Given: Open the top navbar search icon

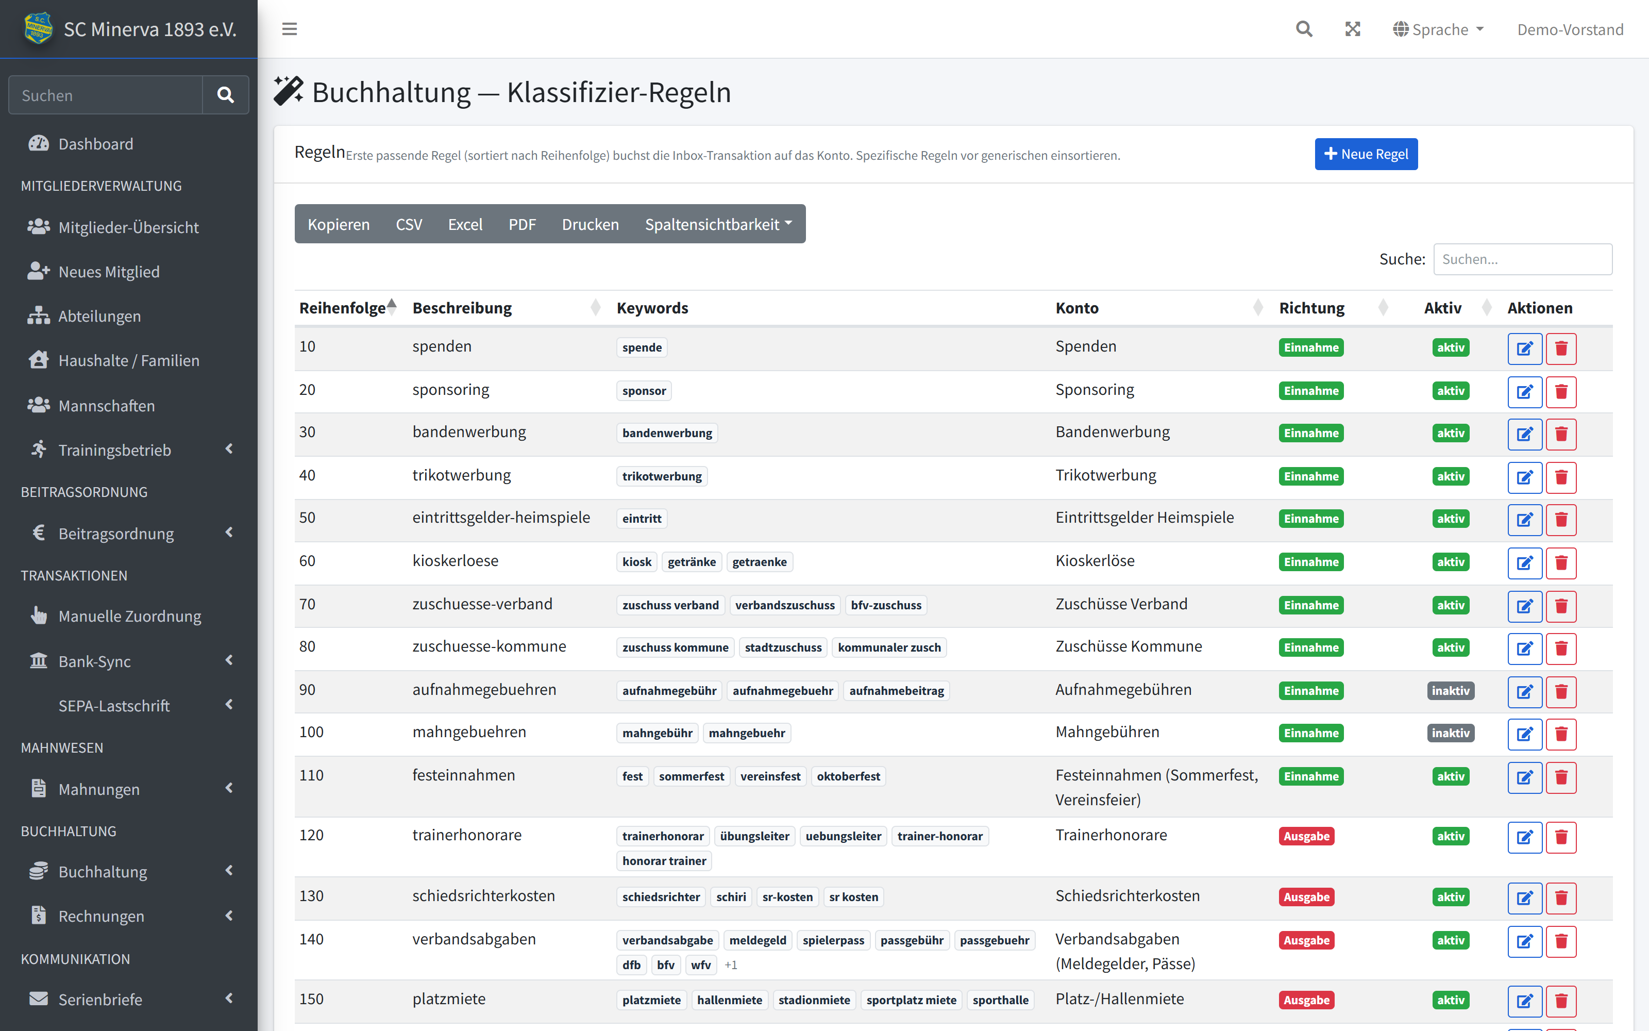Looking at the screenshot, I should pos(1304,29).
